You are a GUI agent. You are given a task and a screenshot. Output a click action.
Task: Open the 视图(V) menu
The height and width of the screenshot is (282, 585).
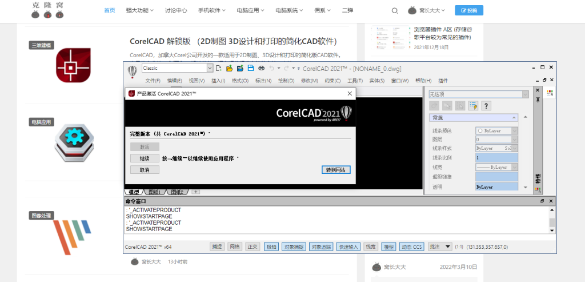197,81
